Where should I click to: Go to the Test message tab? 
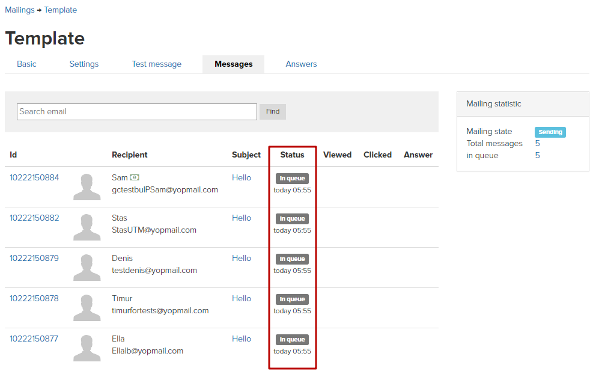(157, 64)
